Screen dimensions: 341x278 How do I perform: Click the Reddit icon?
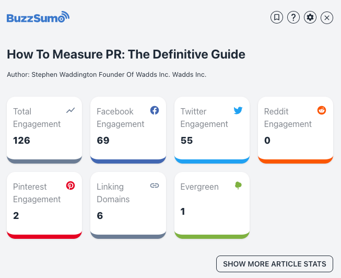pyautogui.click(x=322, y=110)
